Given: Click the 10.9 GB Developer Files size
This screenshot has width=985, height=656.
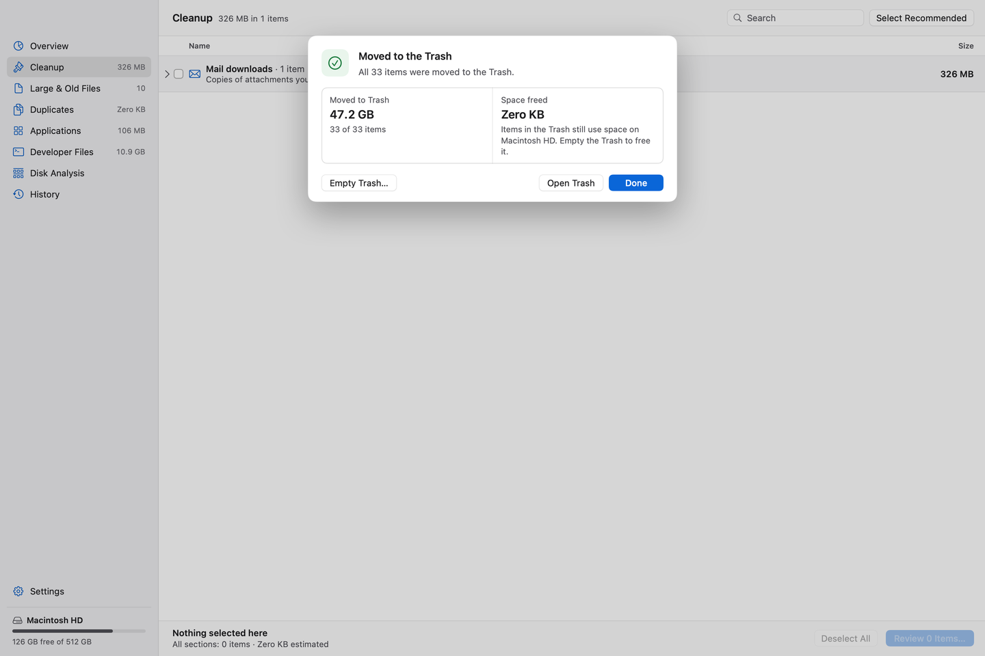Looking at the screenshot, I should point(131,152).
